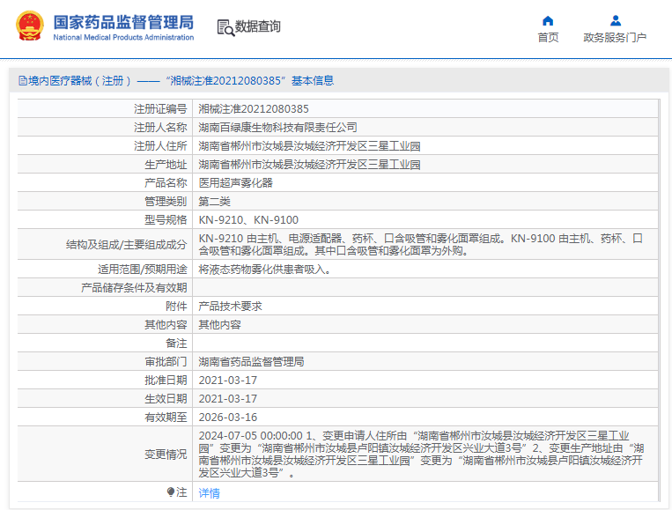Select approving department 湖南省药品监督管理局
672x510 pixels.
[x=251, y=361]
